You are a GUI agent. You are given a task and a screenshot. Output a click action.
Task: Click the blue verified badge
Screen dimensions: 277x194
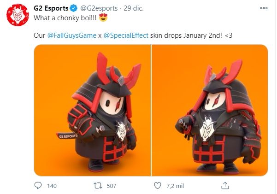[74, 8]
